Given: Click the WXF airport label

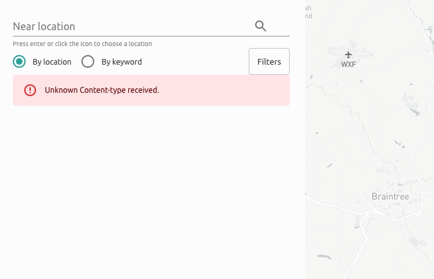Looking at the screenshot, I should pyautogui.click(x=348, y=65).
